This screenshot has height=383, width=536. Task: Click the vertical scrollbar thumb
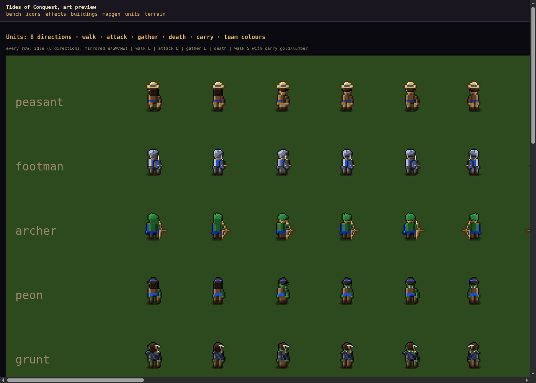point(533,75)
